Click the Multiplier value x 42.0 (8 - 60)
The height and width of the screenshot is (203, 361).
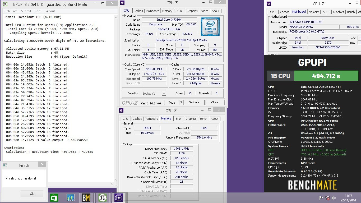tap(155, 74)
